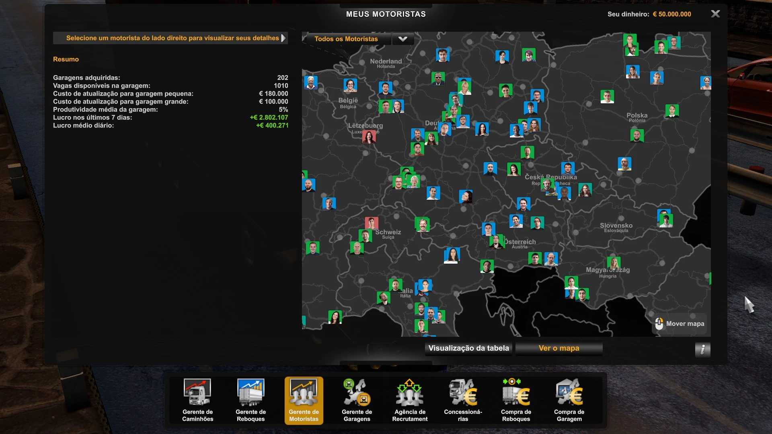The image size is (772, 434).
Task: Click Mover mapa button
Action: [680, 324]
